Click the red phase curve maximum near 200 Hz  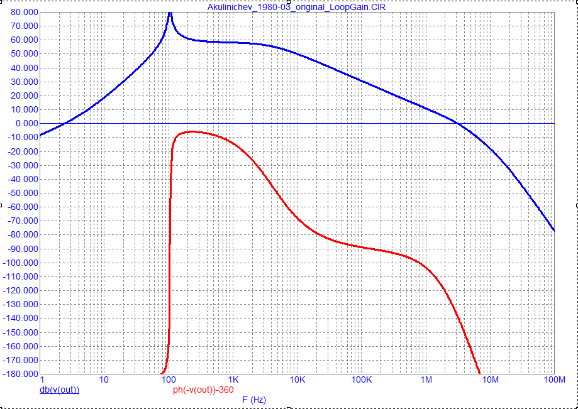(x=193, y=131)
